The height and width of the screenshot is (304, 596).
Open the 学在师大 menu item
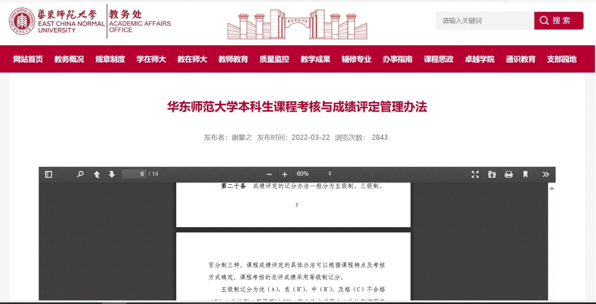(x=151, y=59)
